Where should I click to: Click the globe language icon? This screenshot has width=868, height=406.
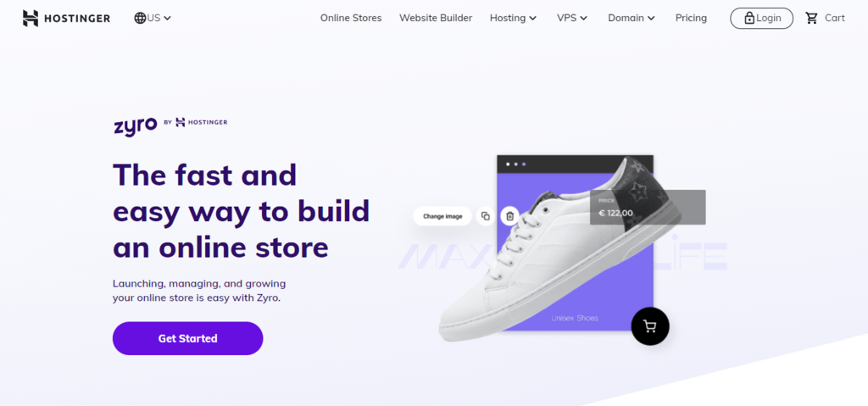(140, 18)
